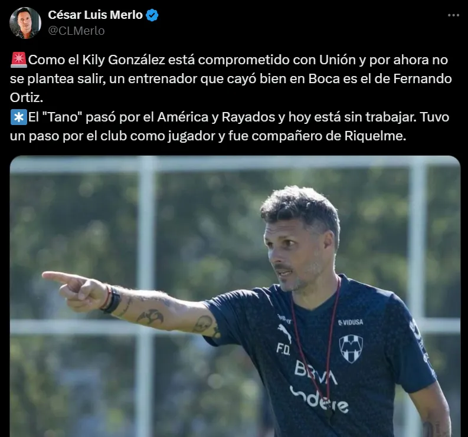Click the VIDUSA lettering on the shirt
The image size is (468, 437).
[x=351, y=322]
